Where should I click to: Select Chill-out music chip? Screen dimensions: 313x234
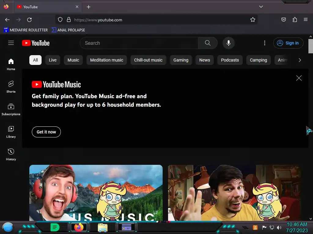(148, 60)
